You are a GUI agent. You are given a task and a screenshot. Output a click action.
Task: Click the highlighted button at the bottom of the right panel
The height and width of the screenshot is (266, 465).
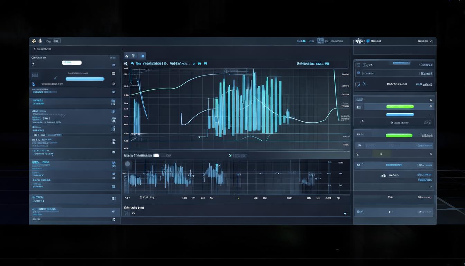click(394, 212)
